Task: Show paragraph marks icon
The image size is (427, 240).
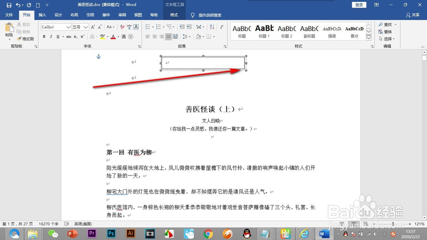Action: 222,27
